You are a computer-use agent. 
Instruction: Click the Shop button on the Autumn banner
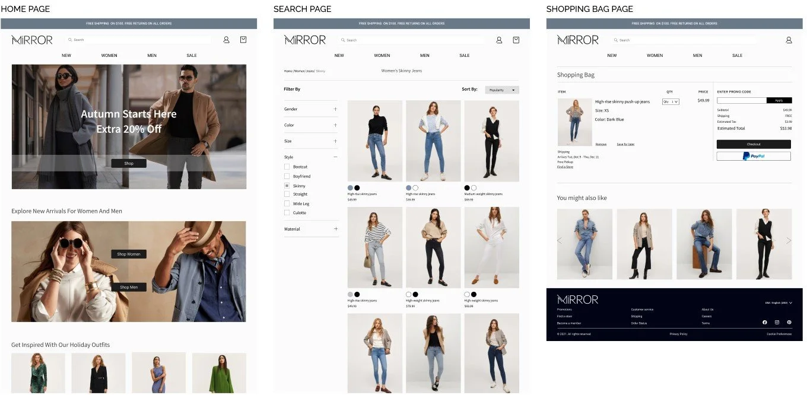pyautogui.click(x=129, y=163)
